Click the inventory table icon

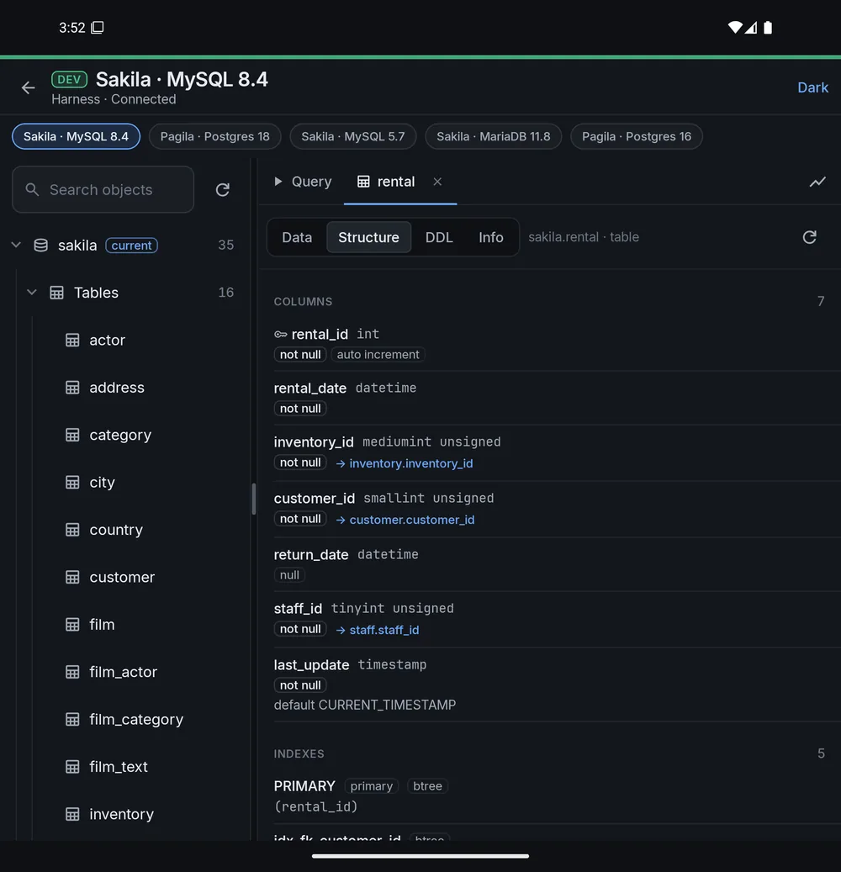point(72,814)
